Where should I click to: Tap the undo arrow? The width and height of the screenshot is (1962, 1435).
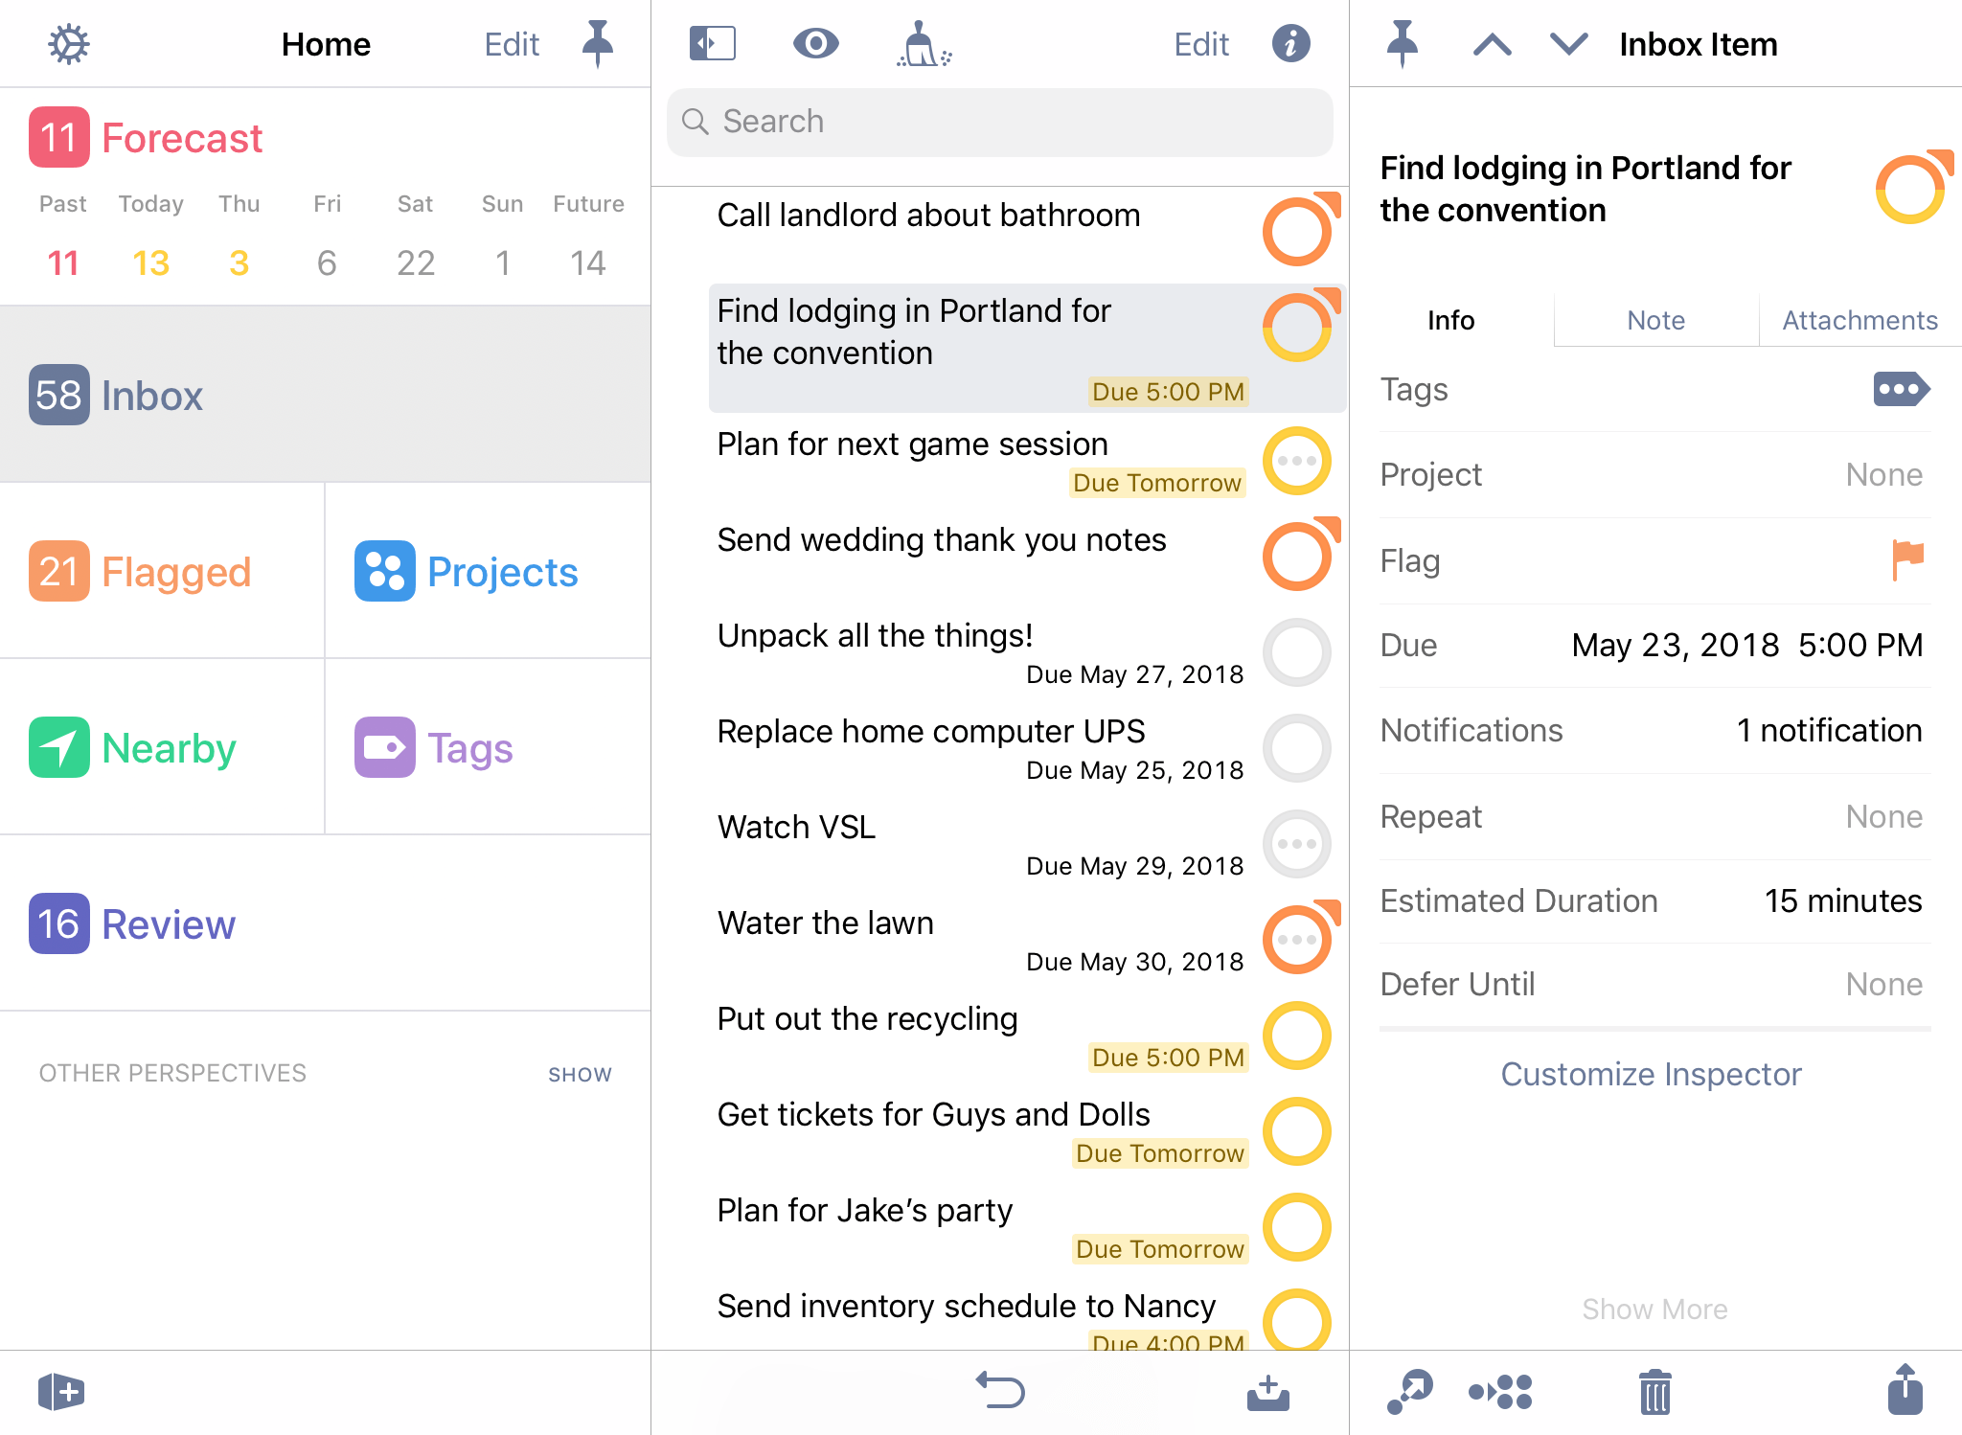[1000, 1391]
